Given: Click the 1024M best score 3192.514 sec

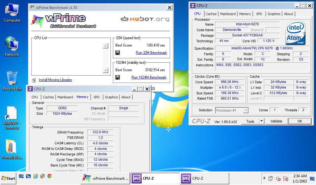Looking at the screenshot, I should (x=155, y=70).
